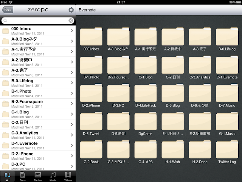Expand B-1.Photo row chevron in list

coord(72,93)
